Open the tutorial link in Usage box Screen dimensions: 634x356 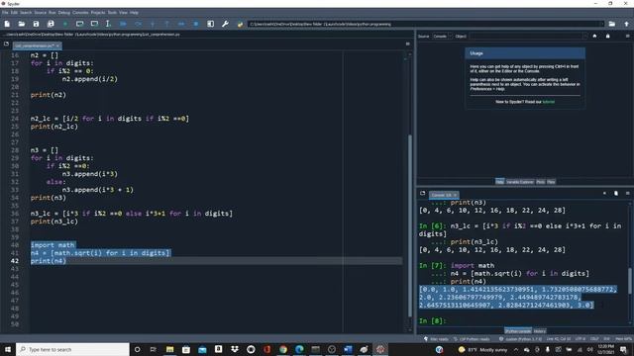click(548, 102)
